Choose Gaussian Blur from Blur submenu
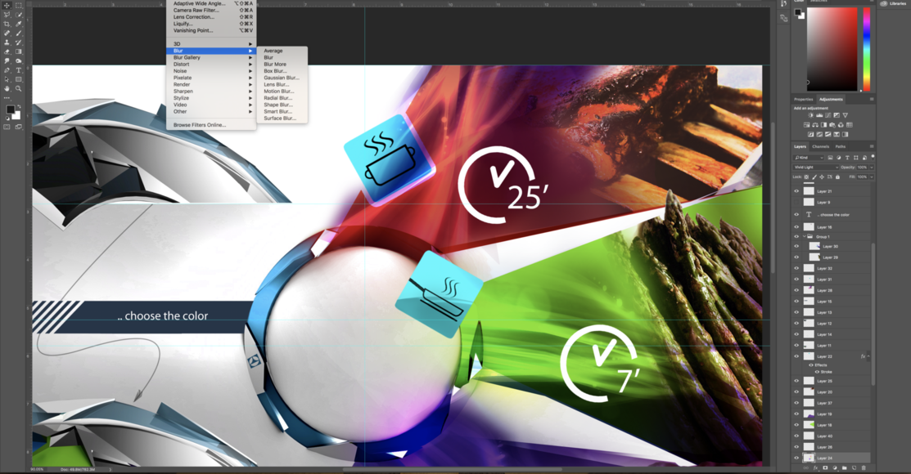This screenshot has width=911, height=474. (x=282, y=78)
